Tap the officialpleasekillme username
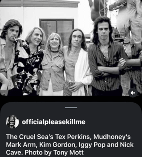Viewport: 142px width, 157px height. tap(54, 122)
